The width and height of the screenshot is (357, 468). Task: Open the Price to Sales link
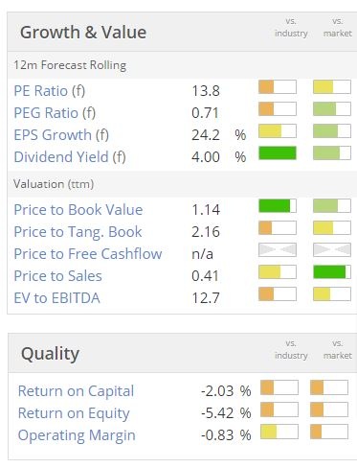(x=57, y=276)
